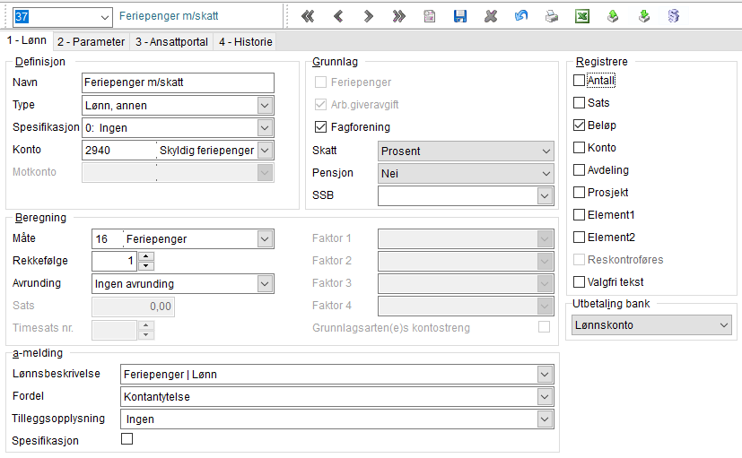The height and width of the screenshot is (458, 742).
Task: Export to Excel using the green icon
Action: (582, 16)
